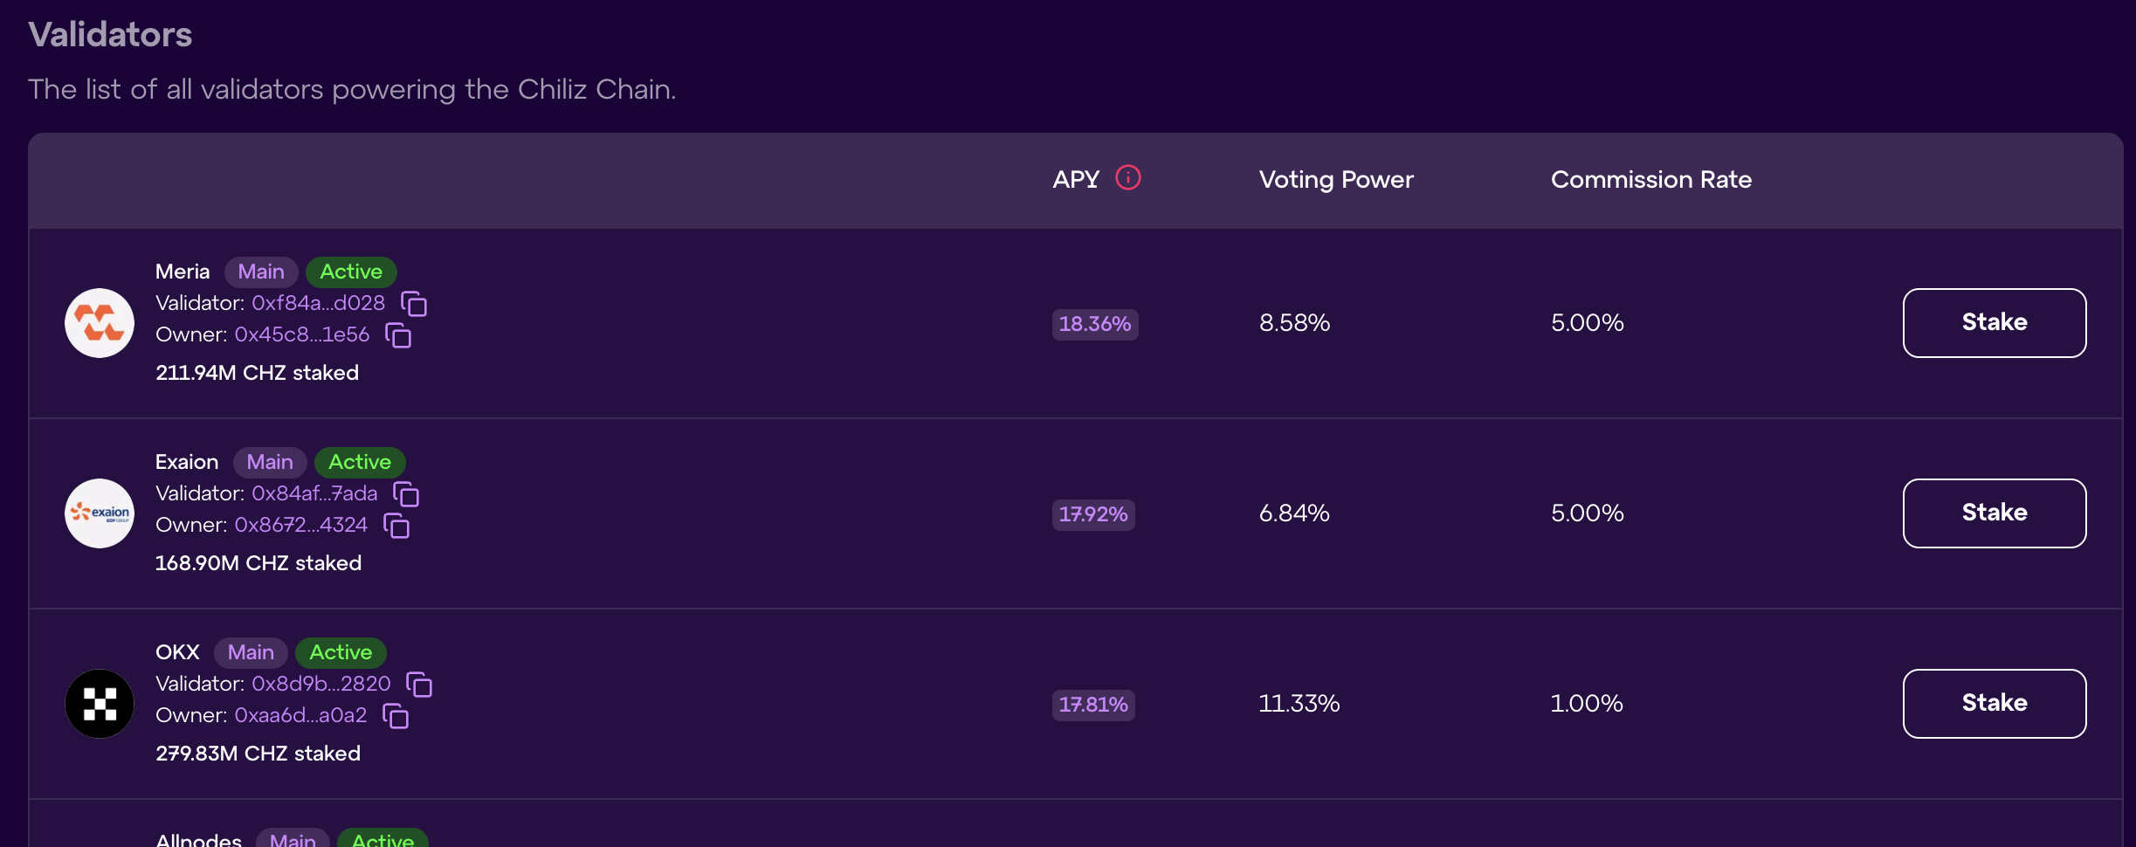Click the OKX validator logo
Image resolution: width=2136 pixels, height=847 pixels.
[x=100, y=704]
